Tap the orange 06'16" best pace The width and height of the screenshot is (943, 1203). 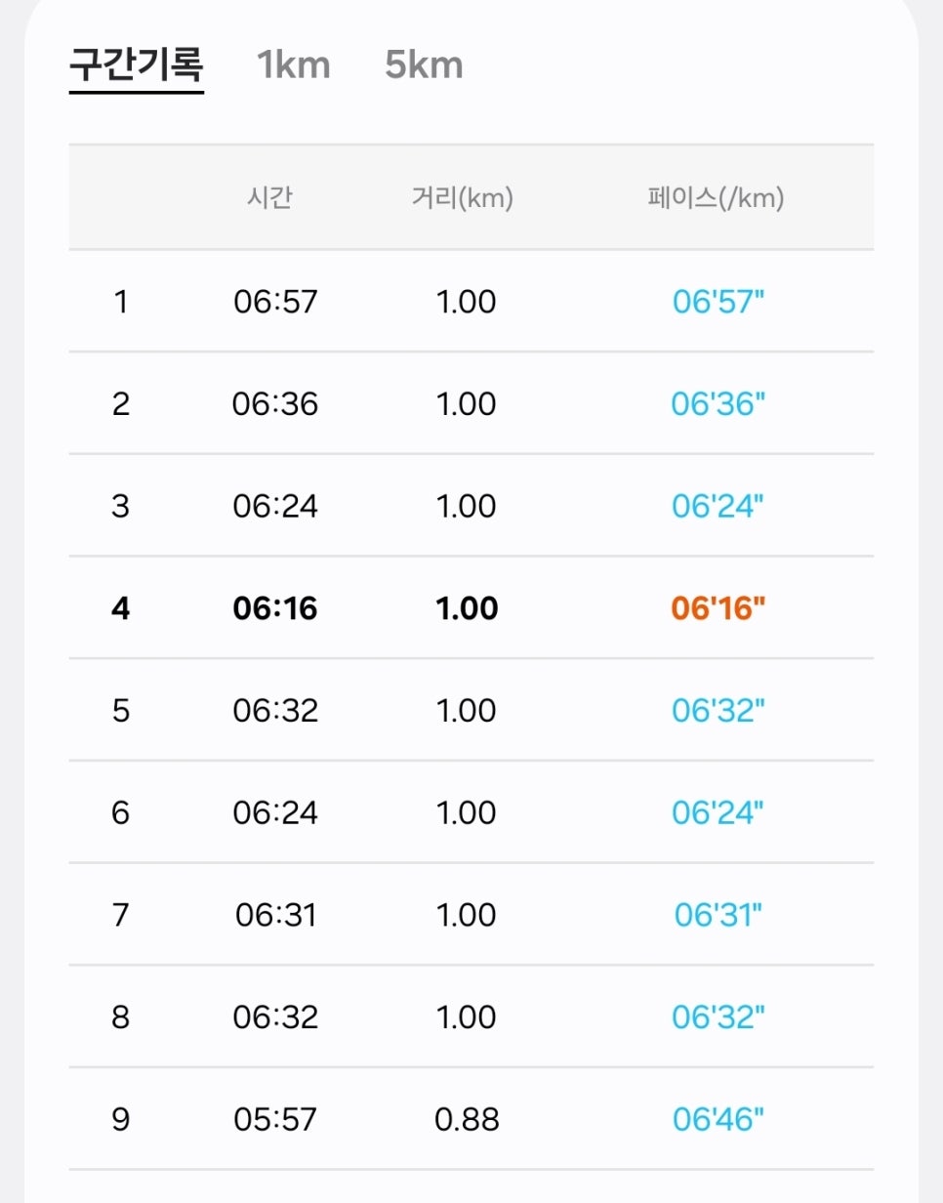717,608
